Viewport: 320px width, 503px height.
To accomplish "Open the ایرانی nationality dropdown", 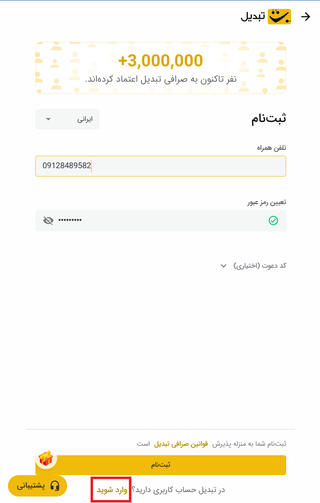I will tap(68, 119).
